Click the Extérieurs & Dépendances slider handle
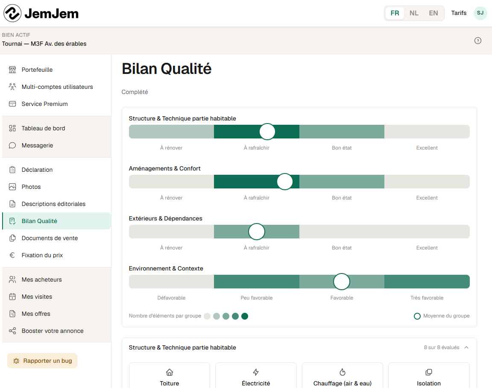This screenshot has width=492, height=388. click(257, 232)
